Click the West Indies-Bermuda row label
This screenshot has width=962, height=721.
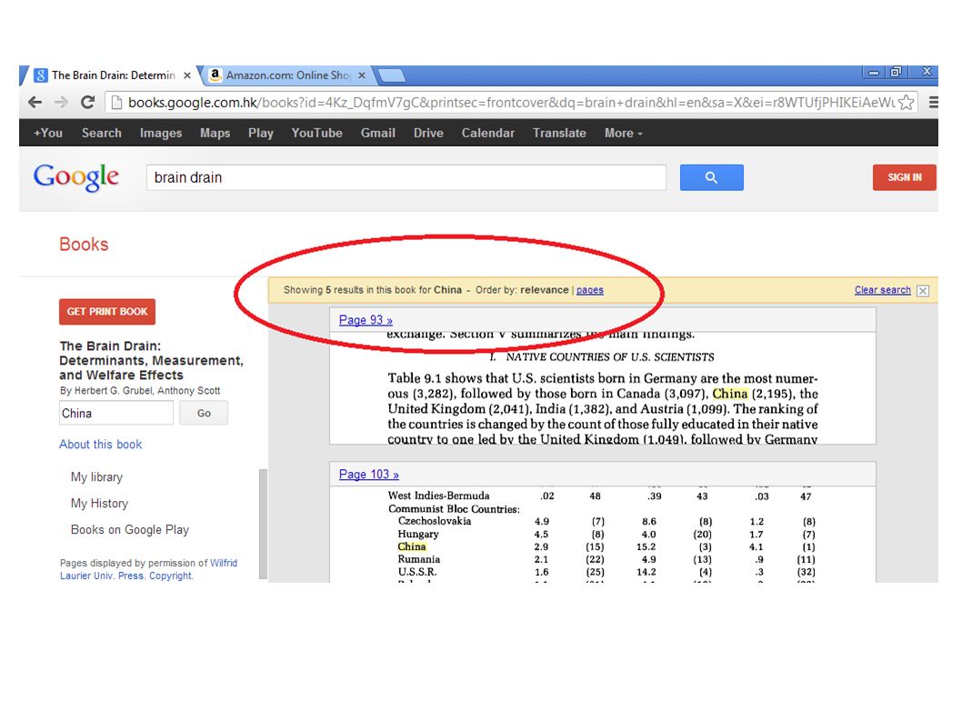438,496
